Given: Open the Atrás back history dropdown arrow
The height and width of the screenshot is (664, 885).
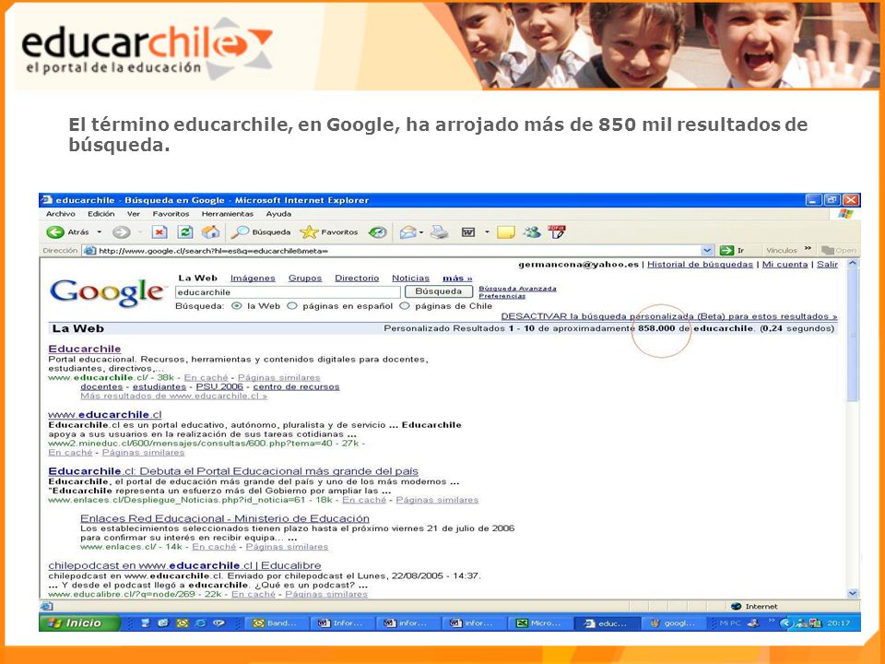Looking at the screenshot, I should coord(100,232).
